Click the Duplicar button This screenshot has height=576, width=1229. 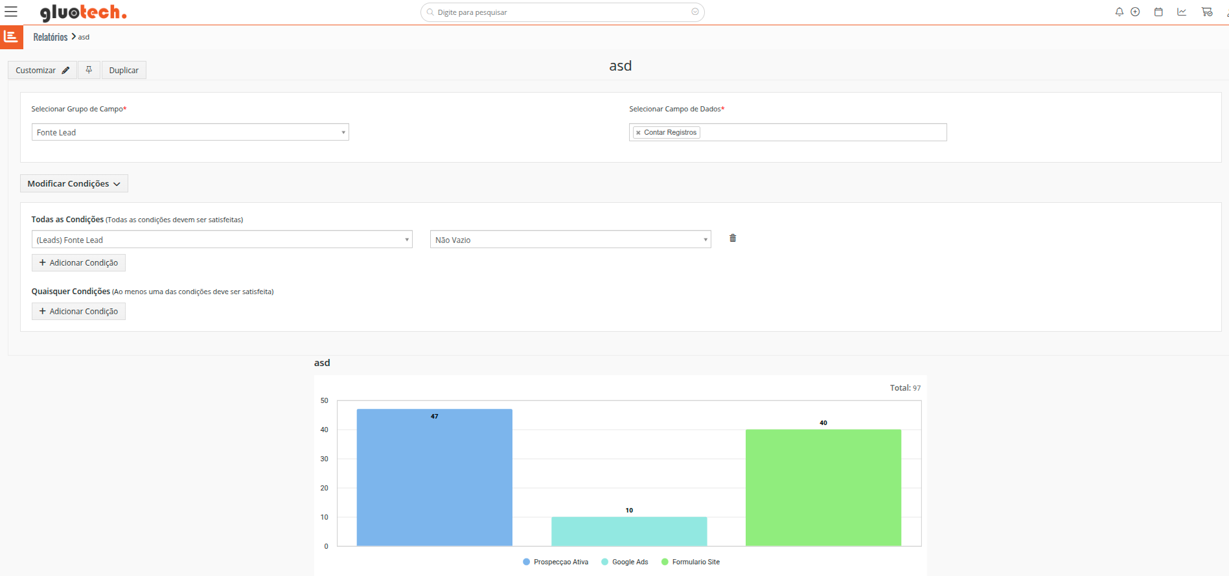(x=124, y=70)
